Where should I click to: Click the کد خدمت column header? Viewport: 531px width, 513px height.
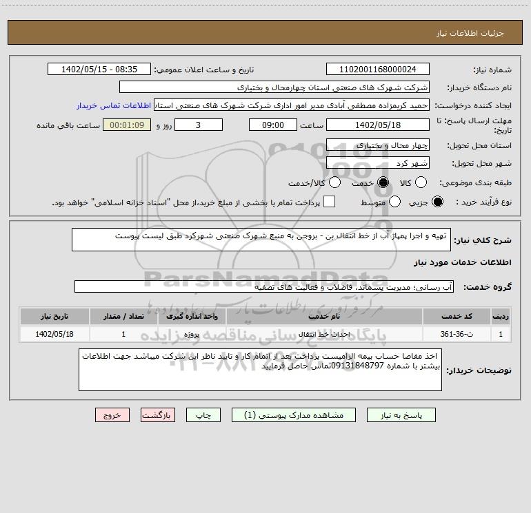(x=457, y=316)
